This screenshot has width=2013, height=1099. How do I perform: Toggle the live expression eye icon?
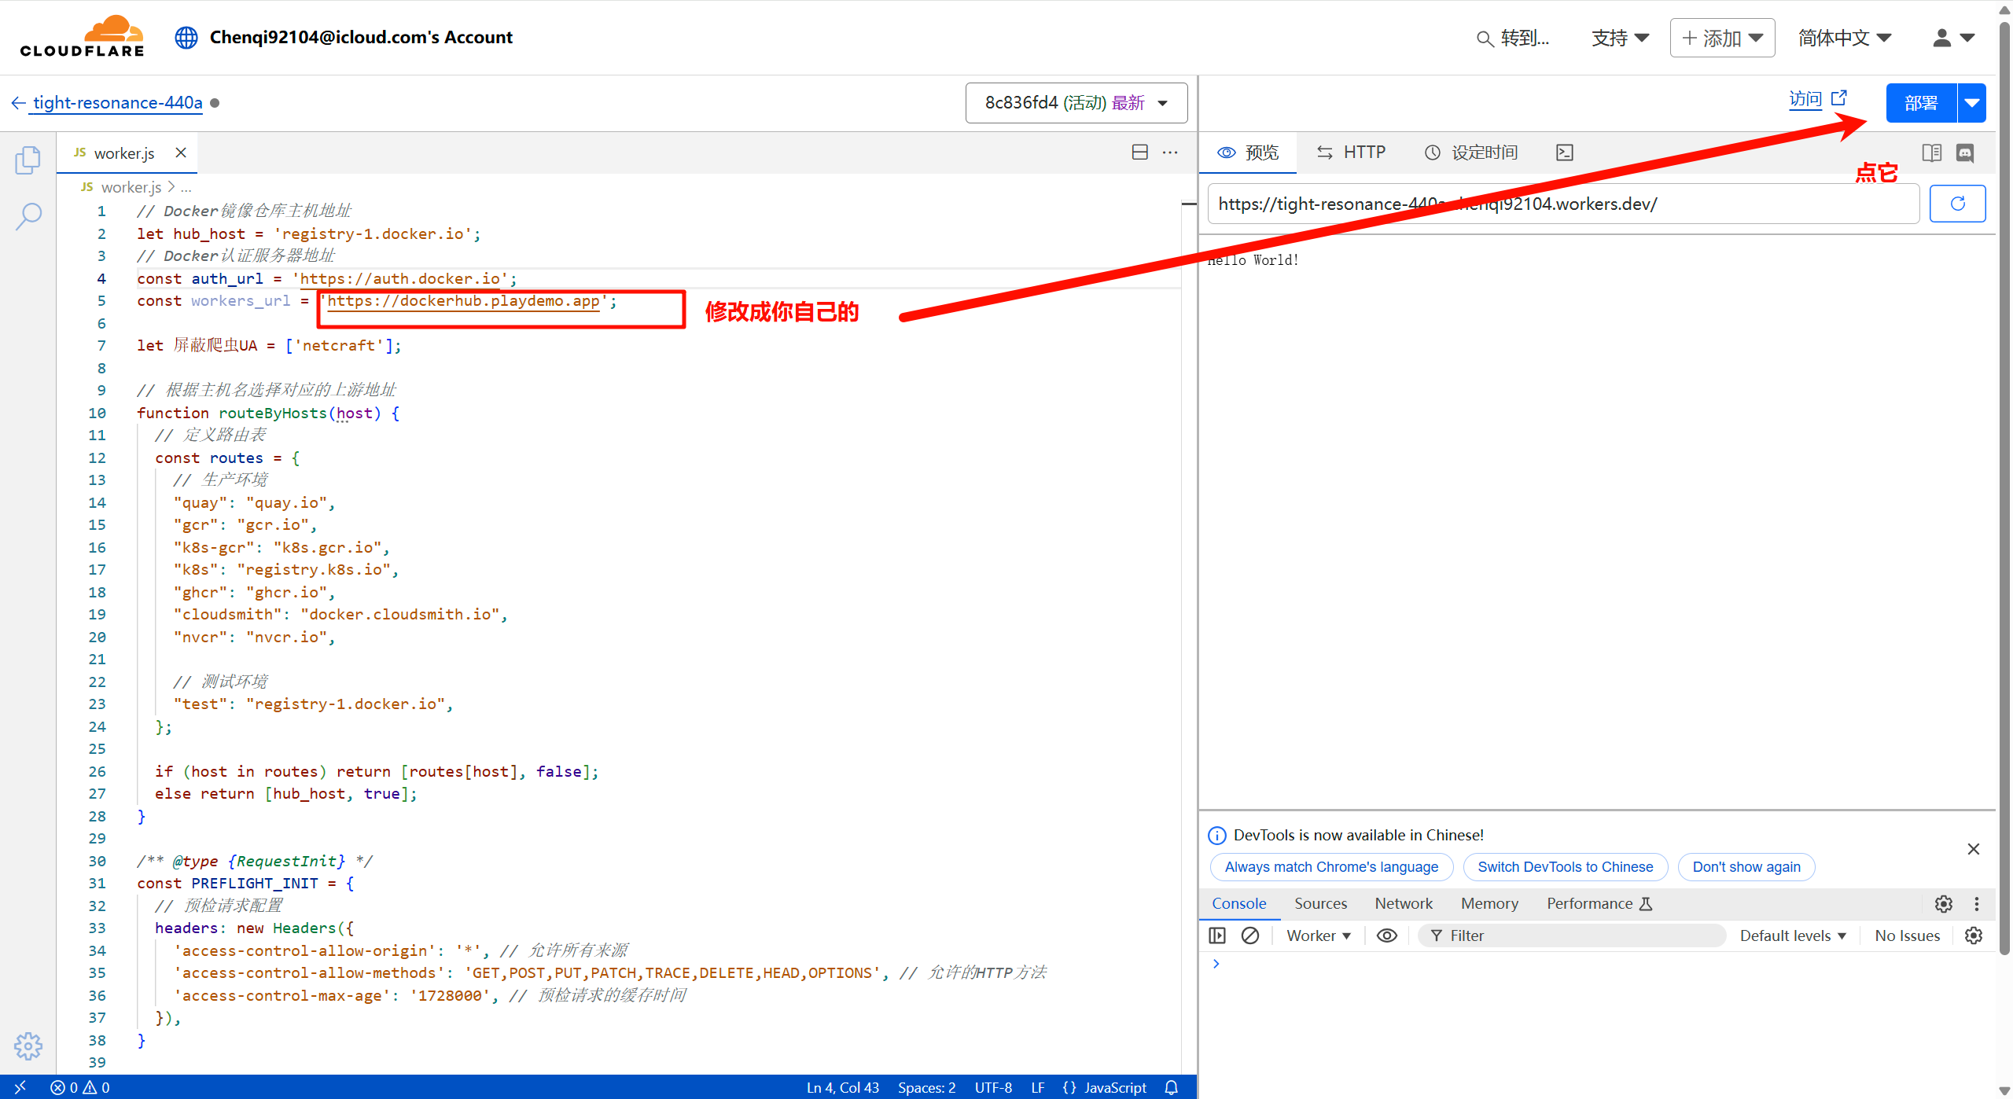coord(1387,935)
